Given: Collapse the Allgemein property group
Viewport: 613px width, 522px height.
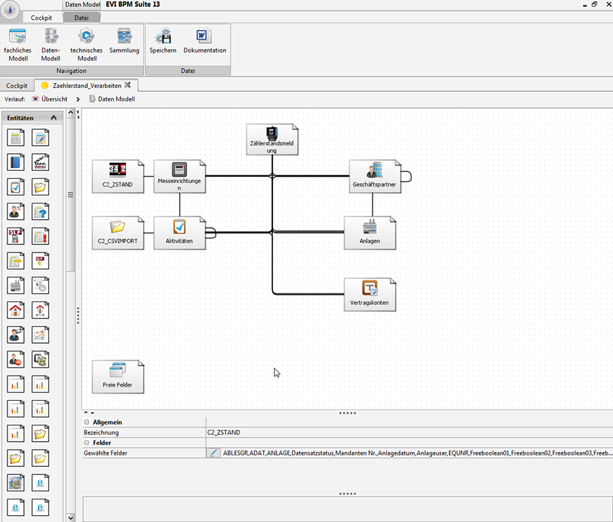Looking at the screenshot, I should (87, 423).
